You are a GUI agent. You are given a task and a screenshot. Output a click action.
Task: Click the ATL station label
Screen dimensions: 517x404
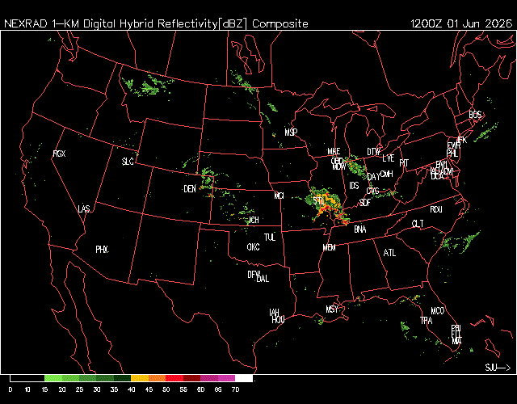point(389,253)
